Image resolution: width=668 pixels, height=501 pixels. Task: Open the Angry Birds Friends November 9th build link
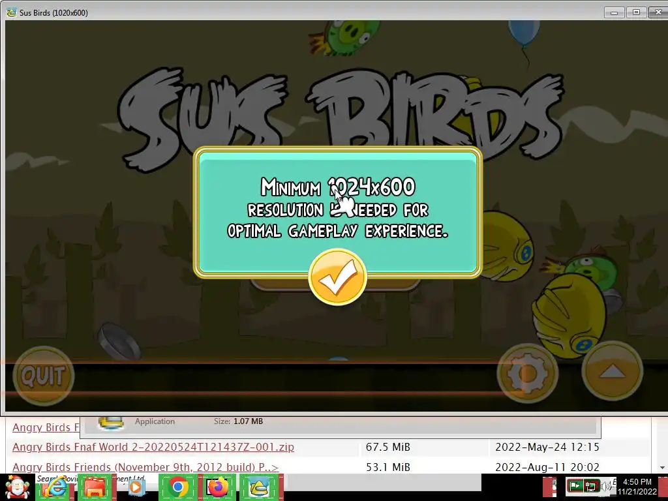point(145,467)
